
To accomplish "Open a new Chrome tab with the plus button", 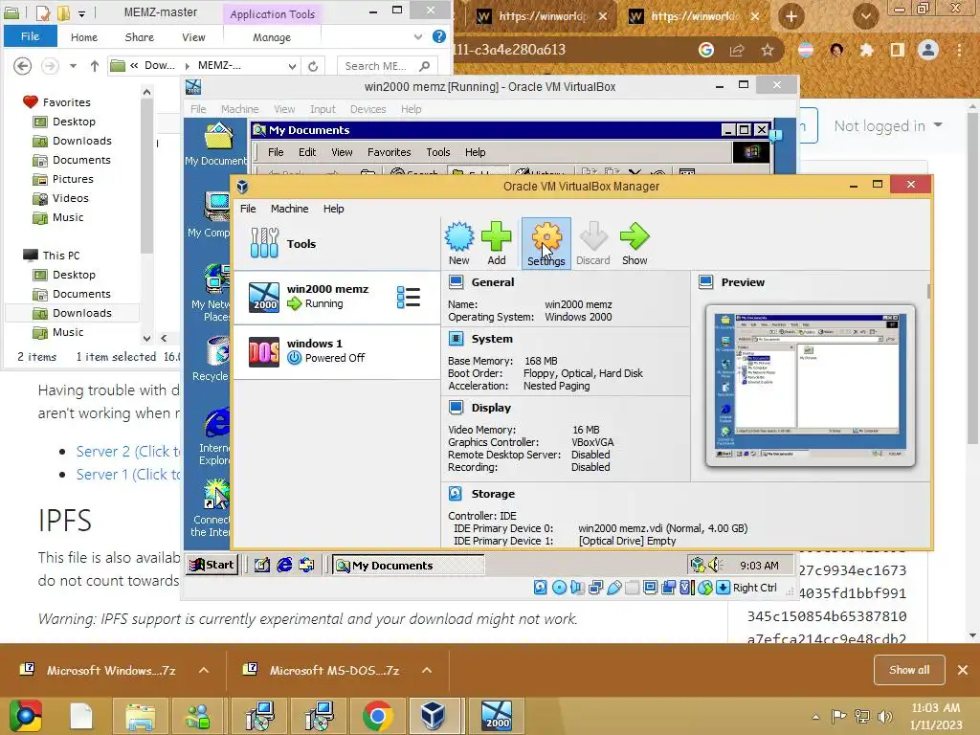I will (x=791, y=16).
